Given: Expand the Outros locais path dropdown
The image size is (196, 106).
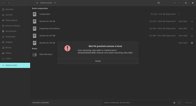Looking at the screenshot, I should [x=55, y=3].
